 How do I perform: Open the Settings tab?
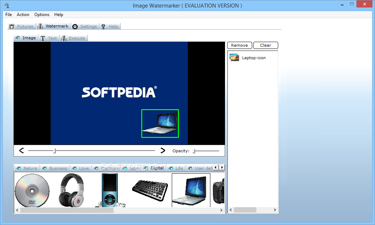pyautogui.click(x=85, y=26)
